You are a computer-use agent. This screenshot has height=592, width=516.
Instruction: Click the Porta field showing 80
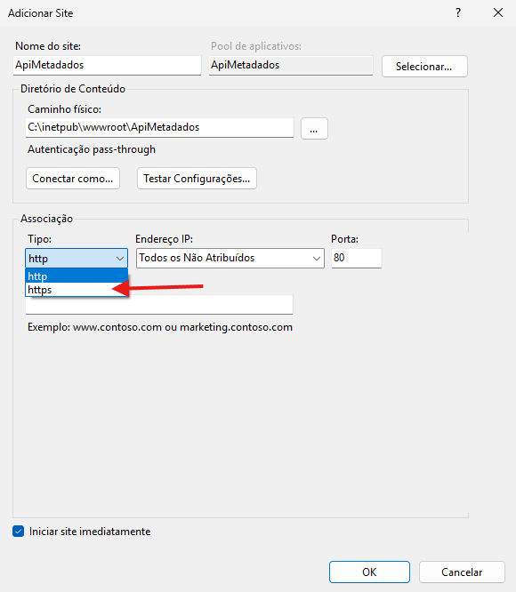pos(357,259)
